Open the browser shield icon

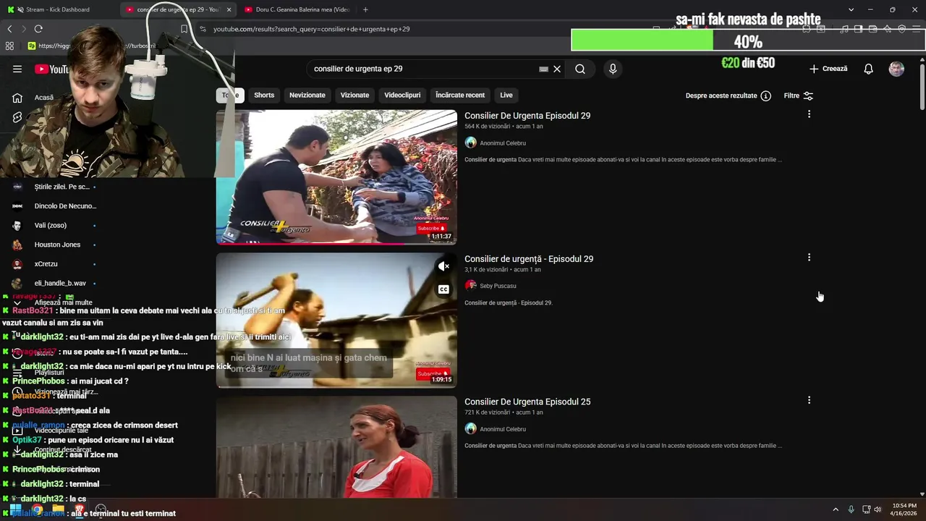(901, 29)
